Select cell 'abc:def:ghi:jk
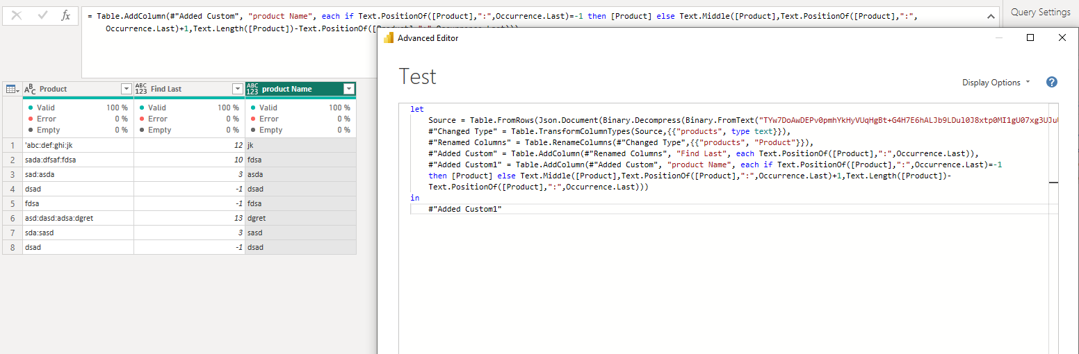 tap(78, 145)
